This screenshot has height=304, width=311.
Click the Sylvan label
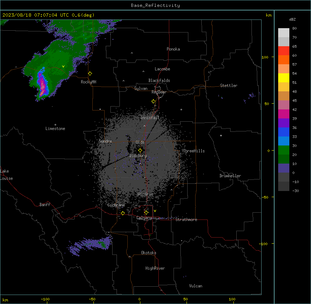pos(141,88)
